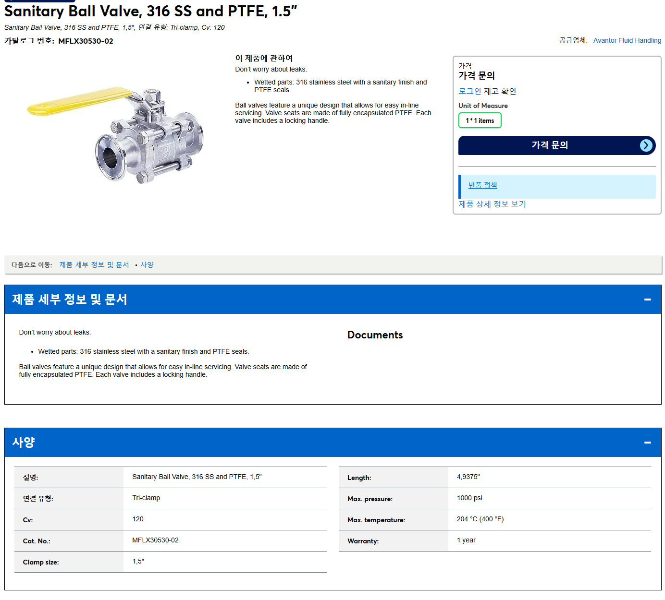Click the arrow icon on 가격 문의 button
Viewport: 665px width, 600px height.
[646, 145]
